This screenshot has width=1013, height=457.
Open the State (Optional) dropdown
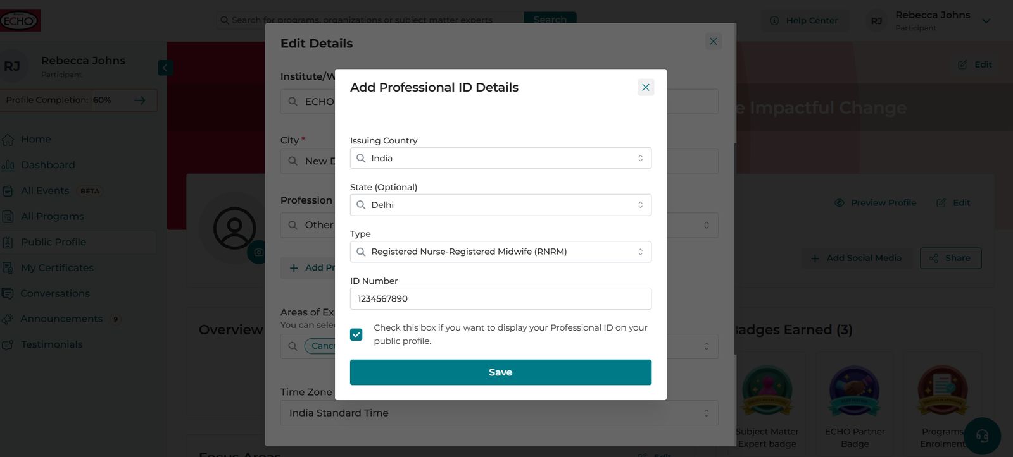[x=500, y=205]
